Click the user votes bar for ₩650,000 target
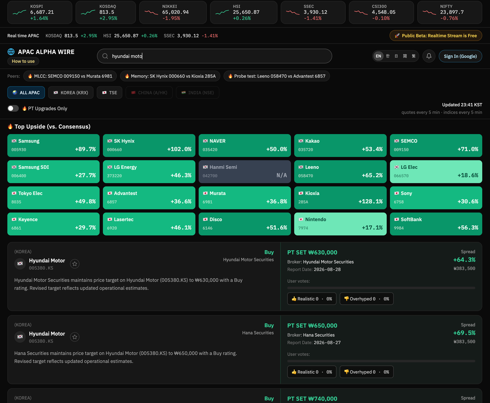The width and height of the screenshot is (490, 403). (381, 361)
